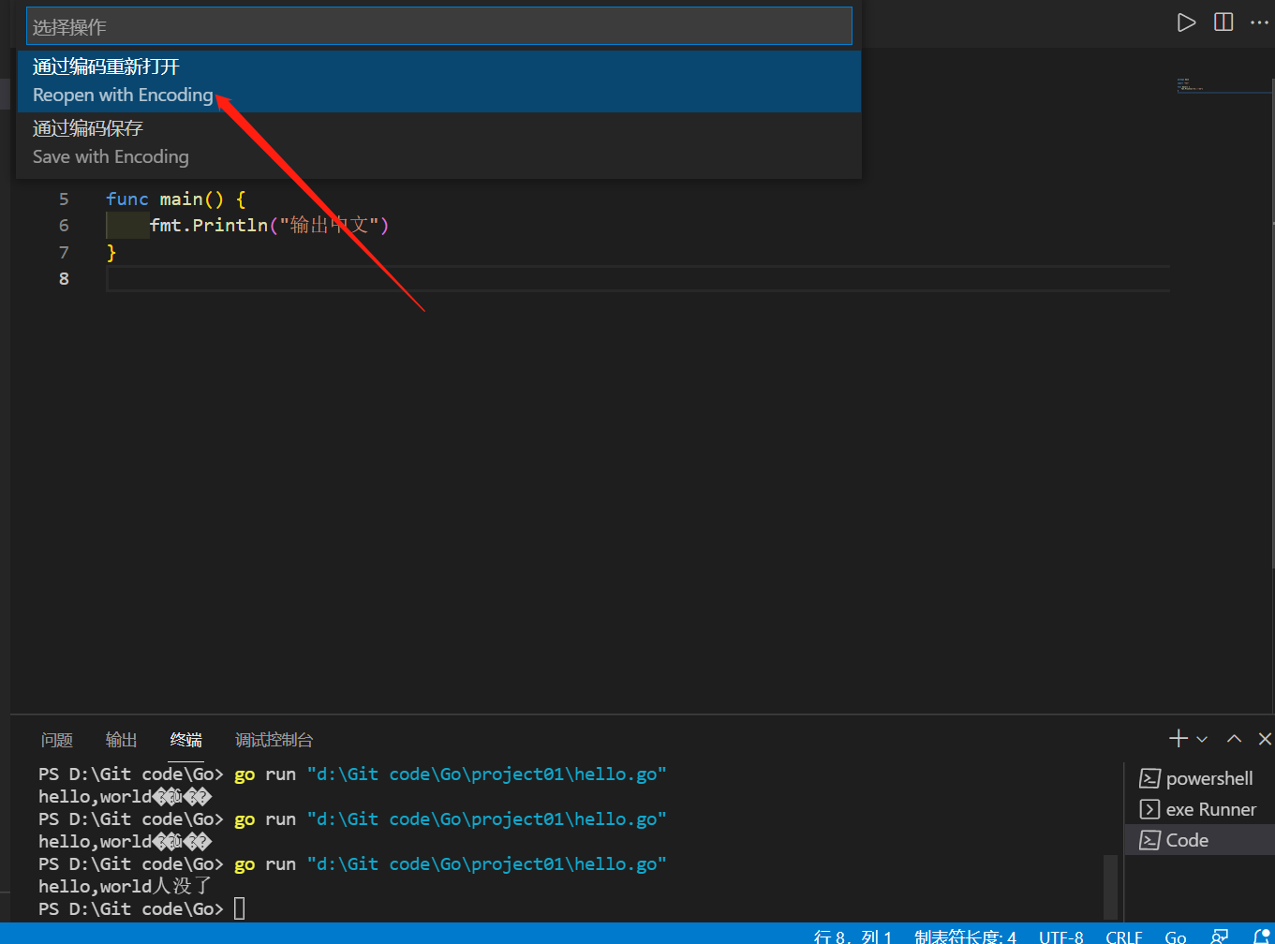Click the func main() declaration
The height and width of the screenshot is (944, 1275).
(x=175, y=199)
